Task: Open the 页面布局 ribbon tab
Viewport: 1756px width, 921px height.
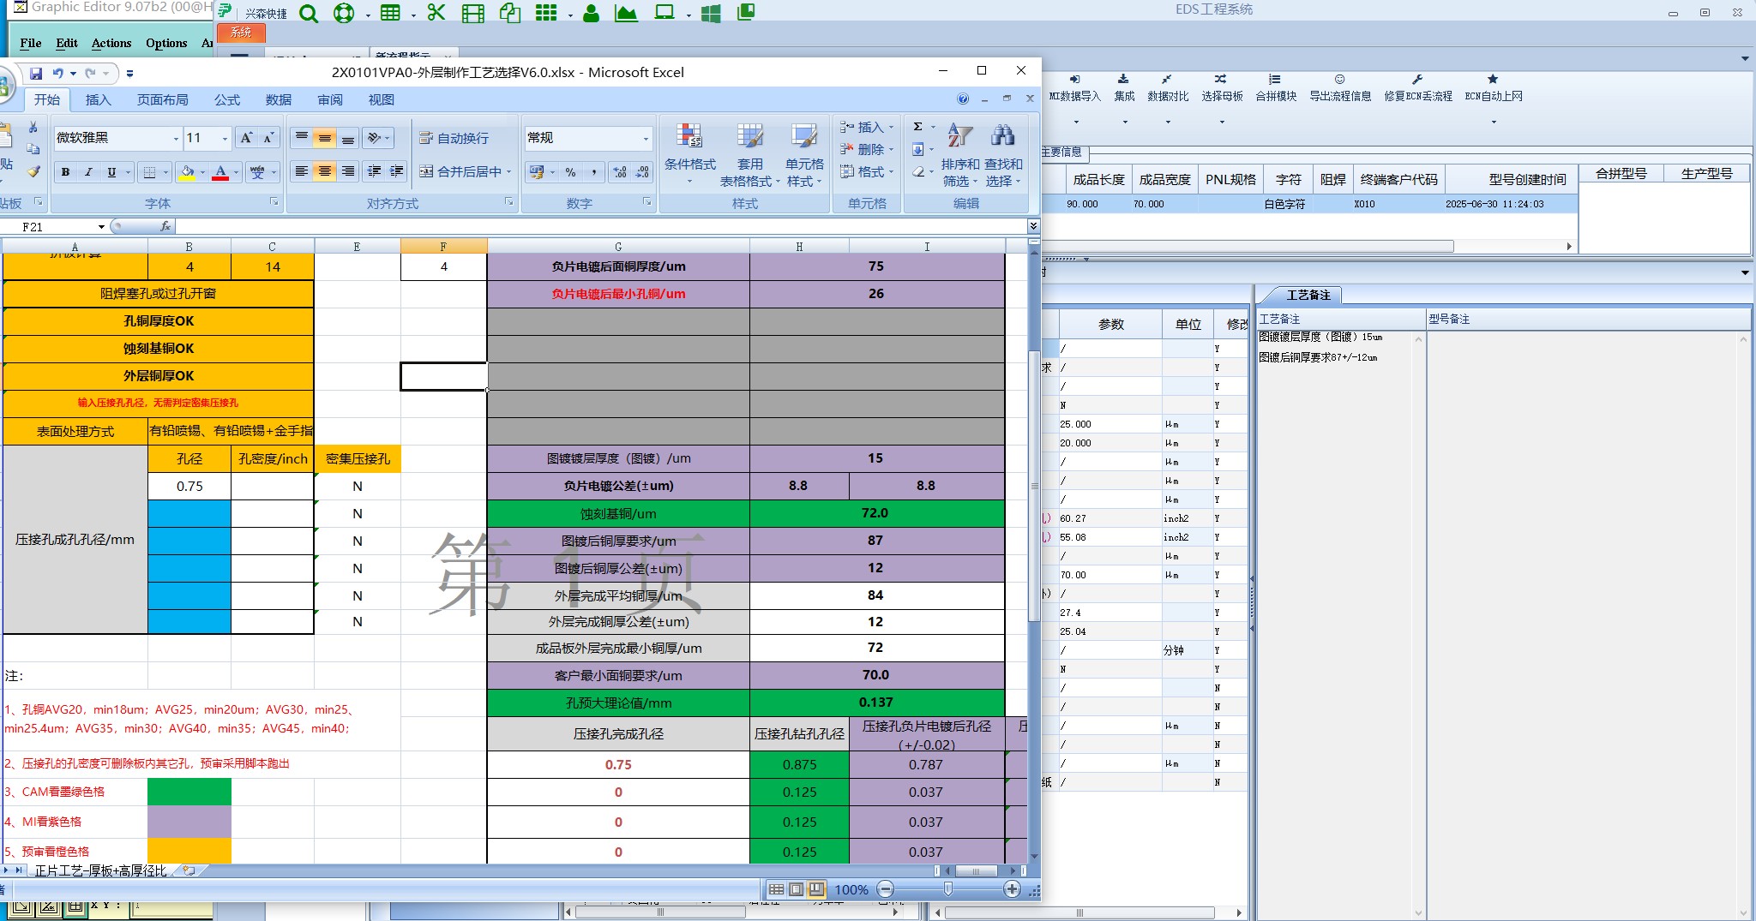Action: (x=163, y=100)
